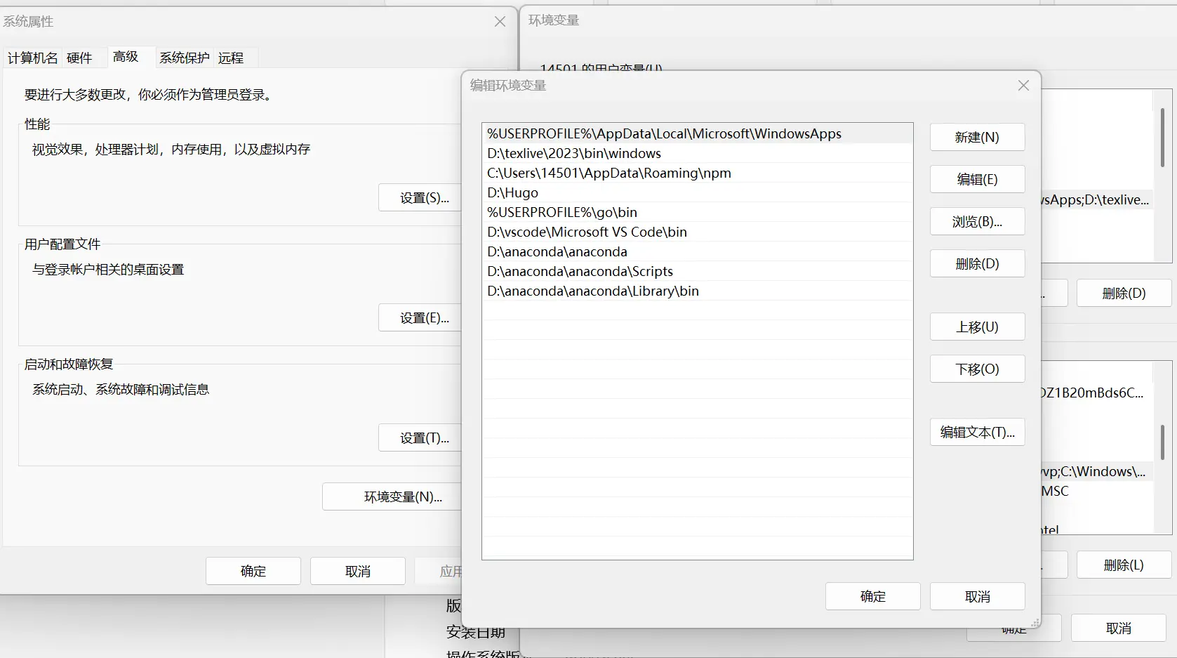Select the D:\anaconda\anaconda entry

coord(697,251)
